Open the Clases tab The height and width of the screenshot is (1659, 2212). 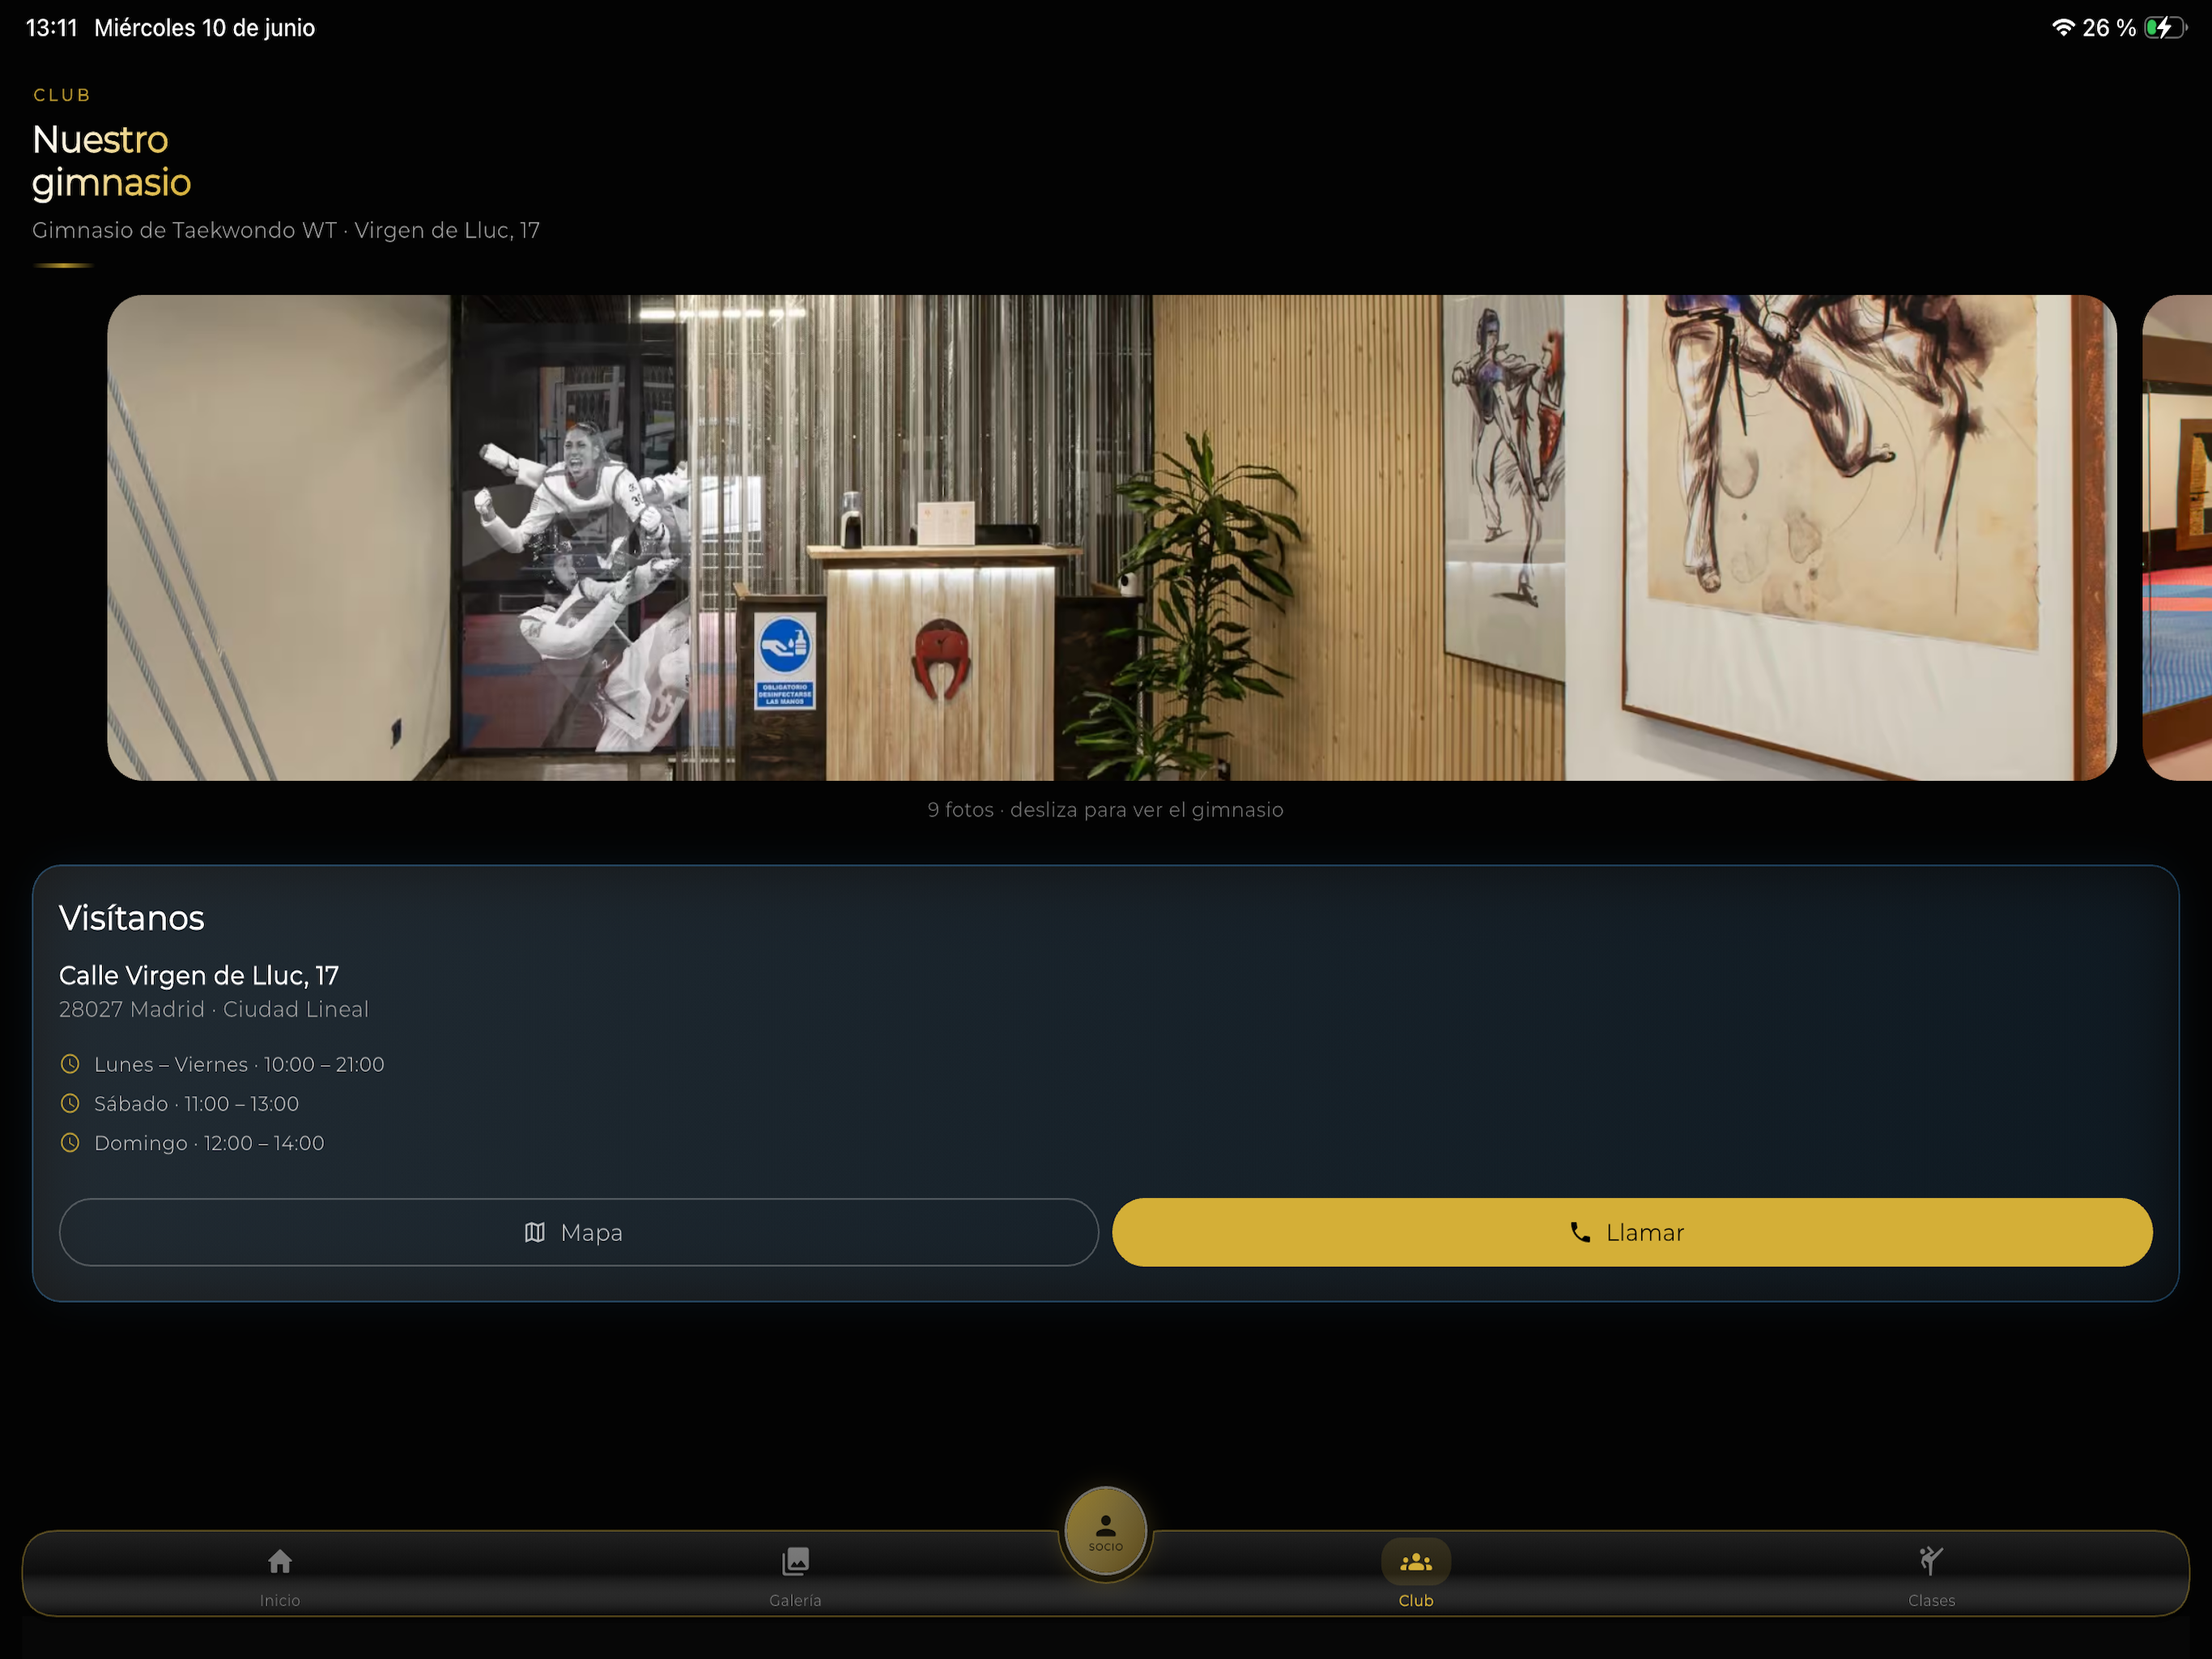pyautogui.click(x=1931, y=1577)
